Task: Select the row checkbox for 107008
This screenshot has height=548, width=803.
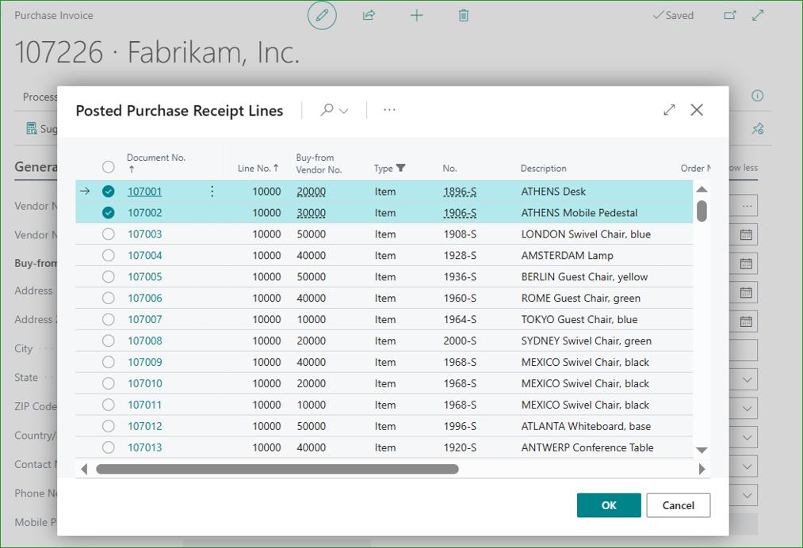Action: [x=108, y=341]
